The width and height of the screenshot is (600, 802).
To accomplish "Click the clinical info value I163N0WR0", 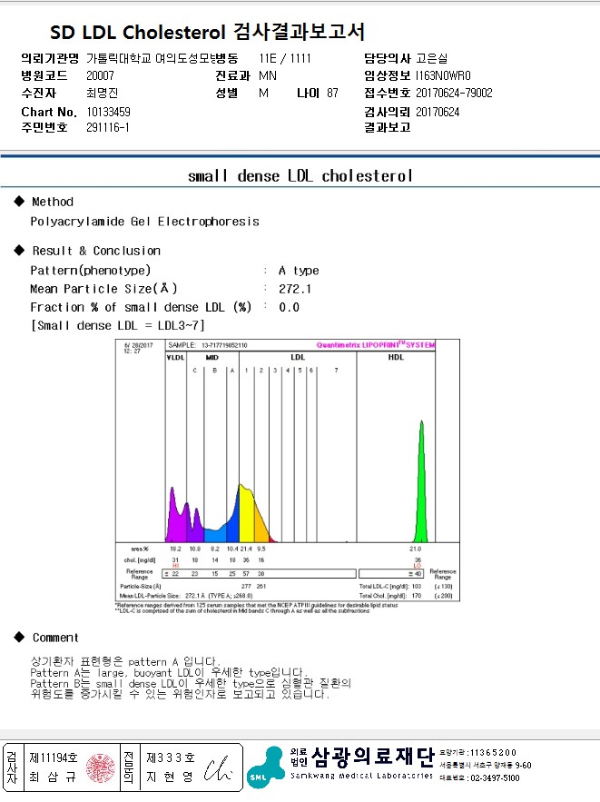I will pyautogui.click(x=443, y=75).
